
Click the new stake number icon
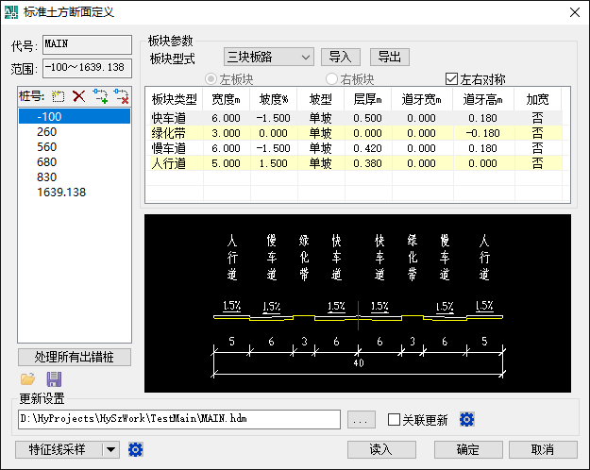coord(58,96)
